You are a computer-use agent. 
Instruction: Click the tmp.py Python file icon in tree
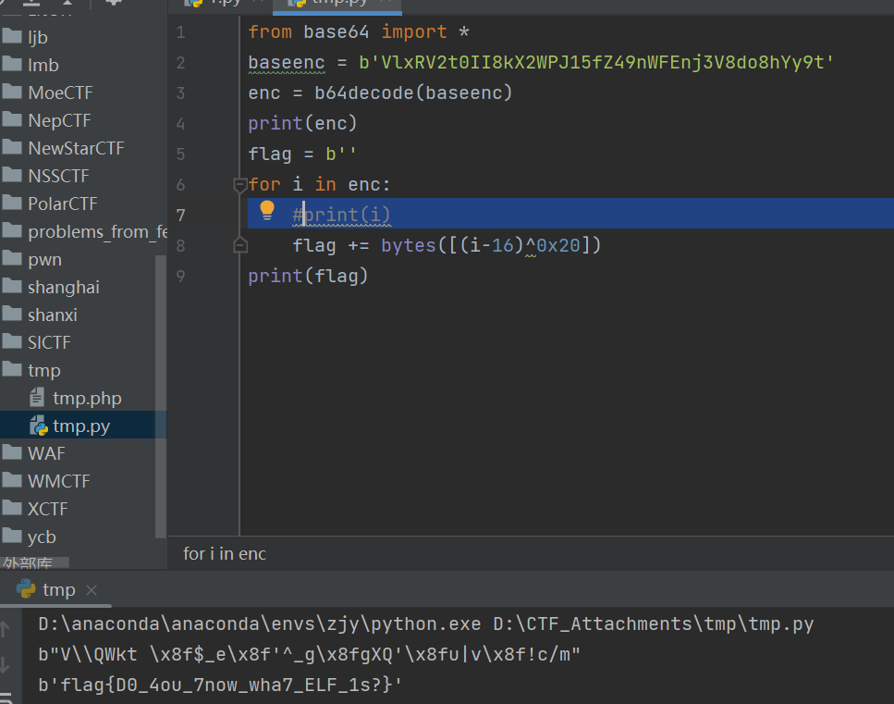(x=38, y=426)
